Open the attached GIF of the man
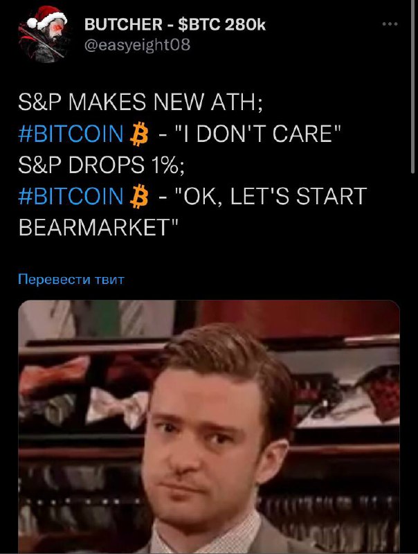Viewport: 418px width, 554px height. coord(209,427)
